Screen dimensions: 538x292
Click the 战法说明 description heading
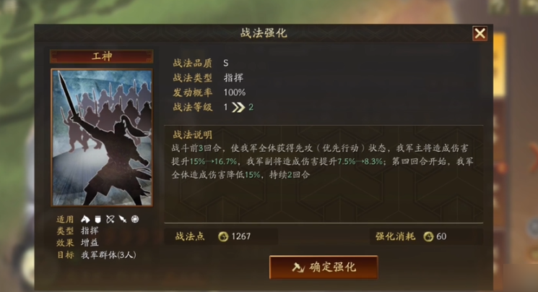coord(193,134)
